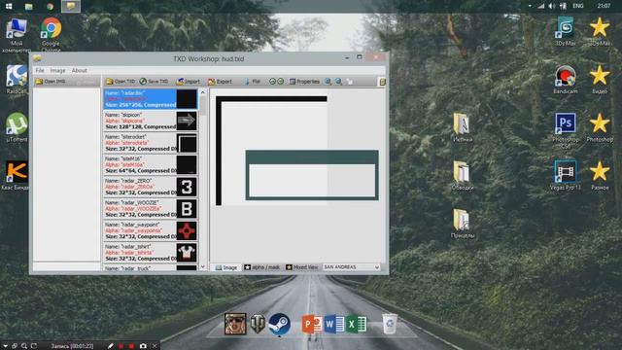Open File Explorer from top taskbar
Viewport: 622px width, 350px height.
pyautogui.click(x=28, y=7)
